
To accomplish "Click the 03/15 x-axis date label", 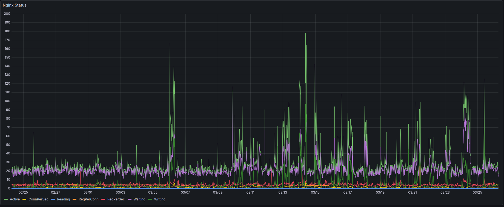I will click(315, 192).
